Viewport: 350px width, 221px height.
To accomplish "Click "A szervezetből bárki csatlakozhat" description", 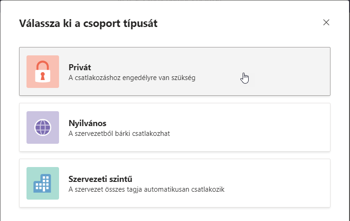I will click(119, 134).
